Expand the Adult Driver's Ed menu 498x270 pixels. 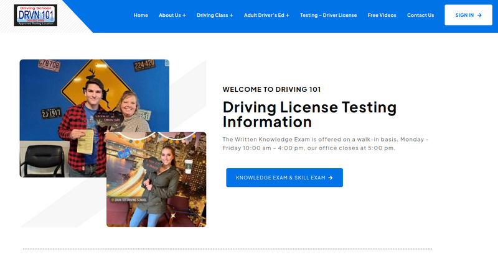click(264, 15)
